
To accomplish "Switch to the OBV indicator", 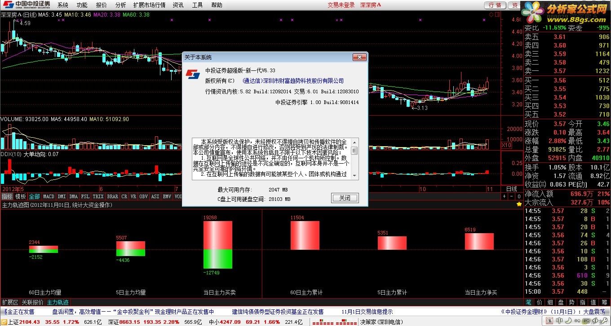I will tap(144, 196).
